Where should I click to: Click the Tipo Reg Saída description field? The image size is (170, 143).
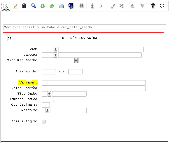click(x=120, y=60)
